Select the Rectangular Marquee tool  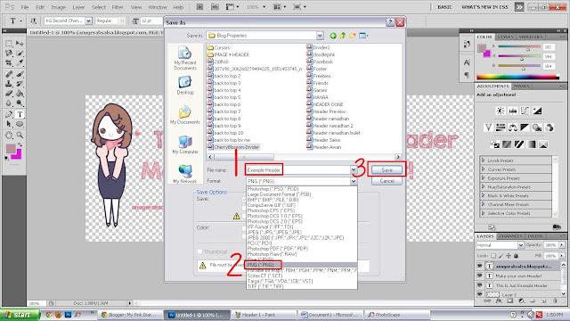[x=9, y=44]
